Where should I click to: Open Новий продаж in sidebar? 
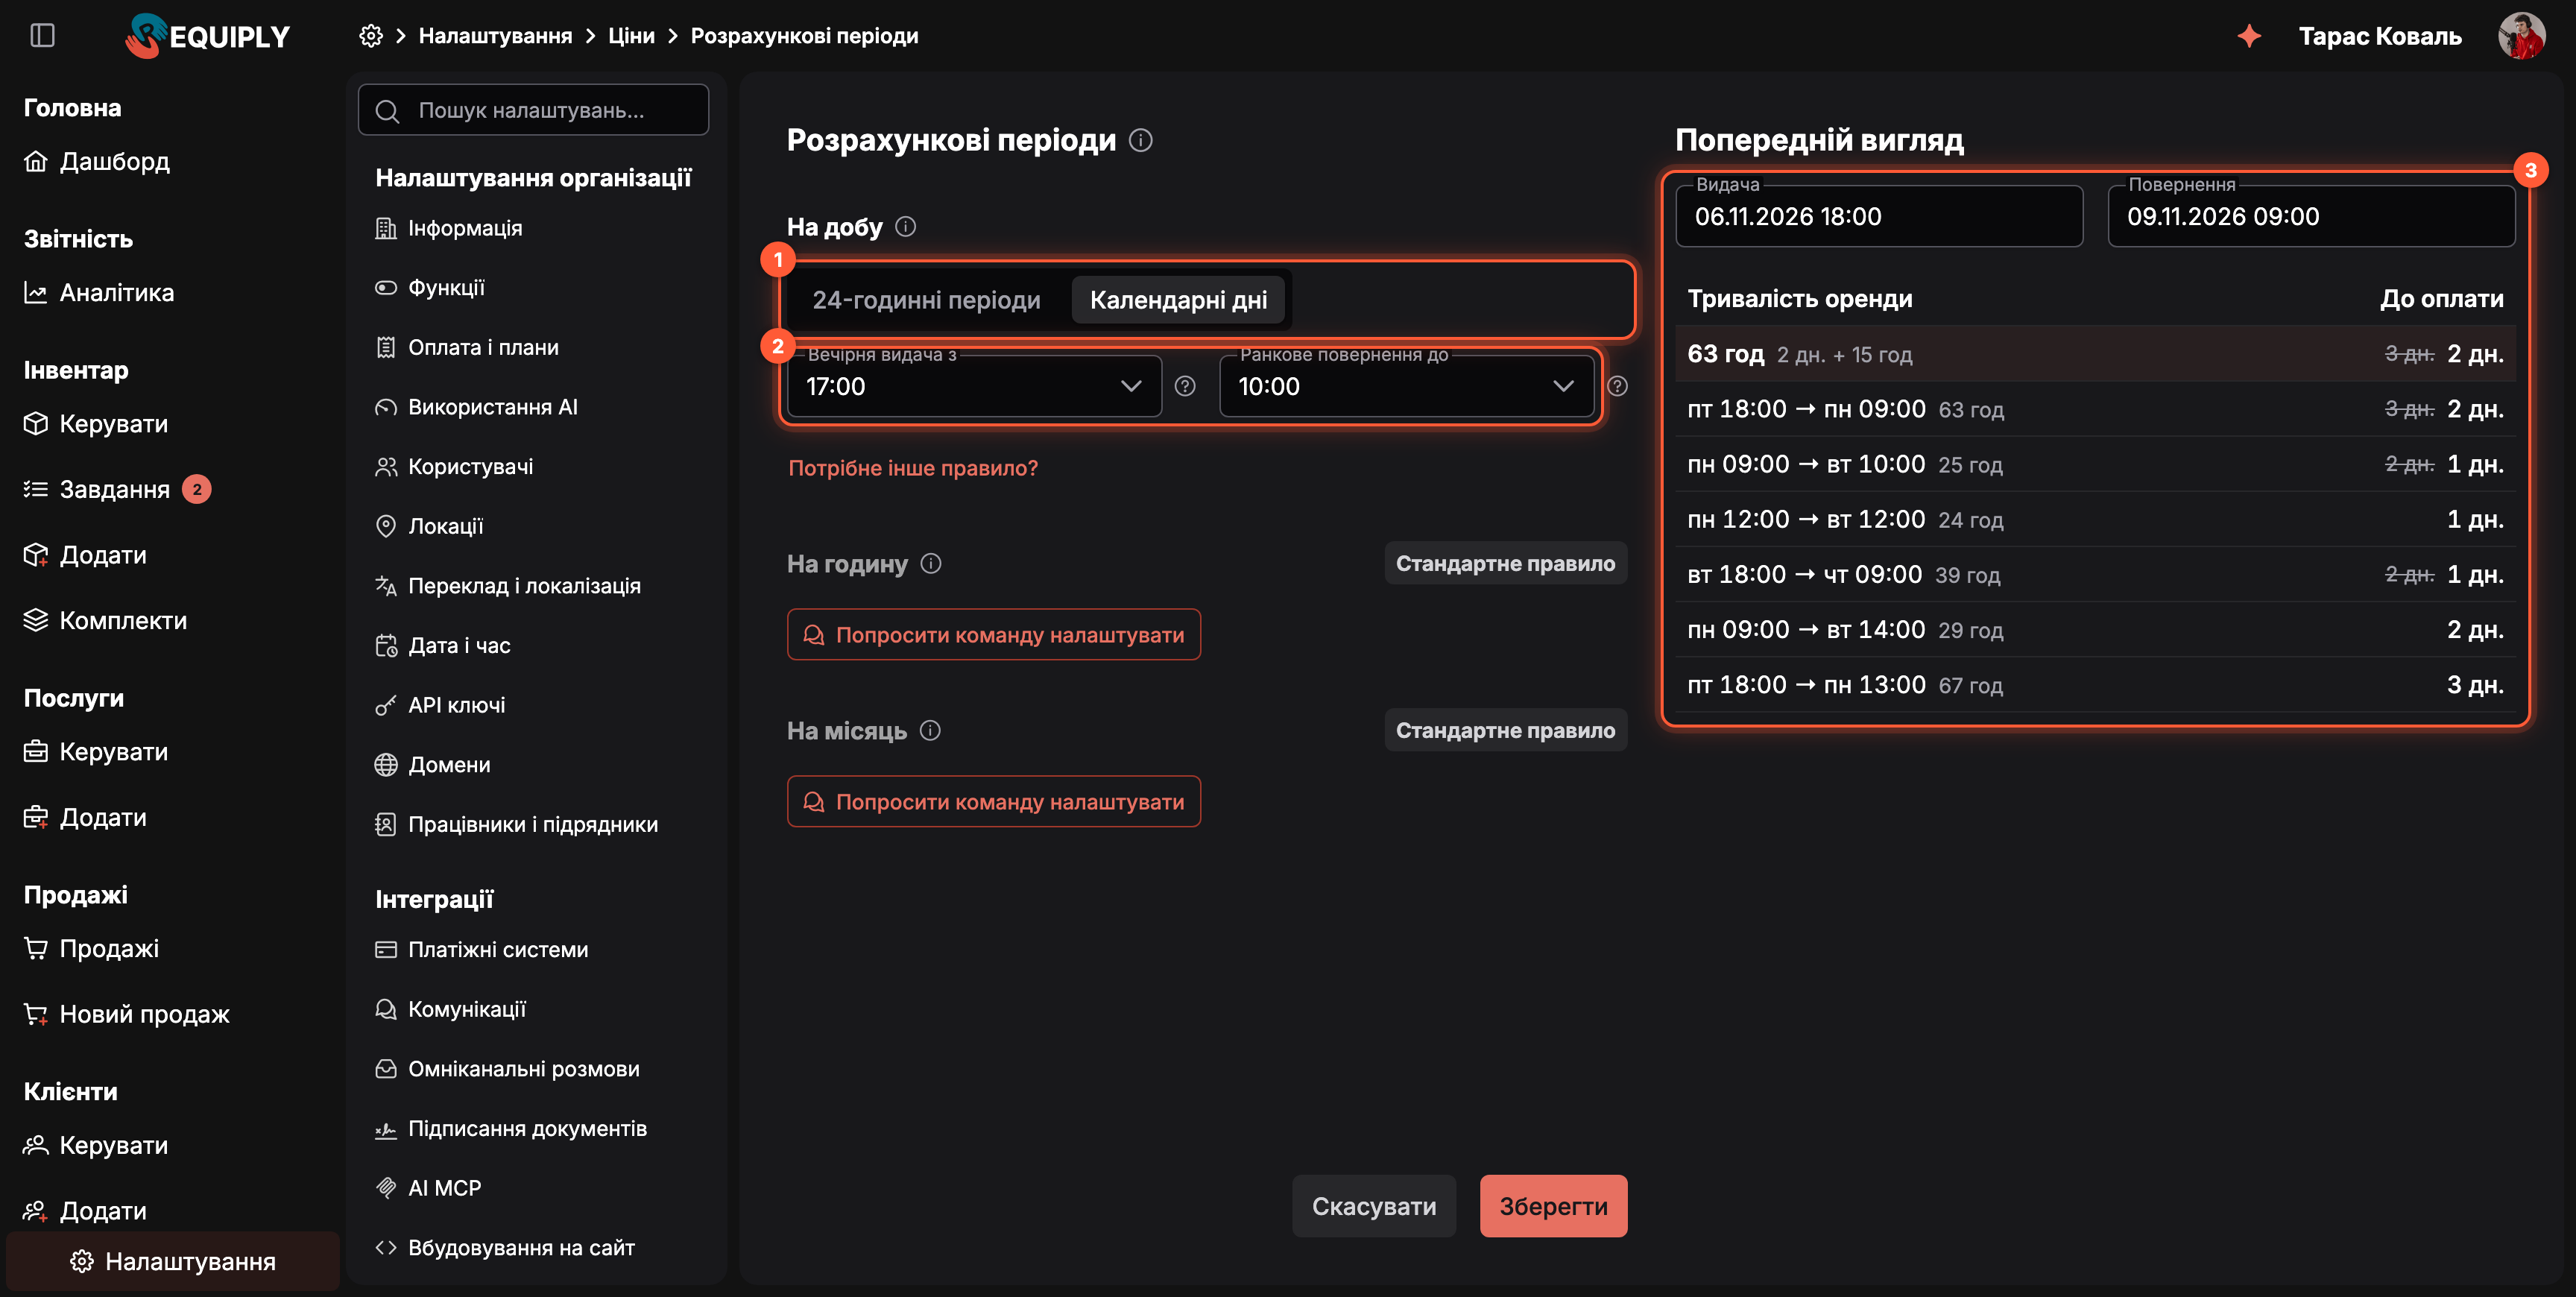[x=127, y=1014]
